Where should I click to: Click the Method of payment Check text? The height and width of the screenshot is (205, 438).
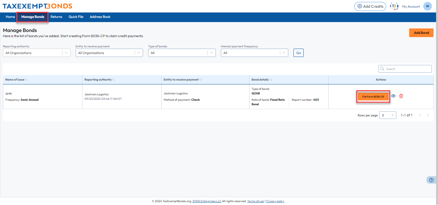tap(182, 100)
